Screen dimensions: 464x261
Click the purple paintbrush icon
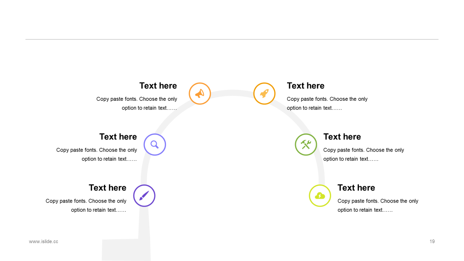pos(144,196)
